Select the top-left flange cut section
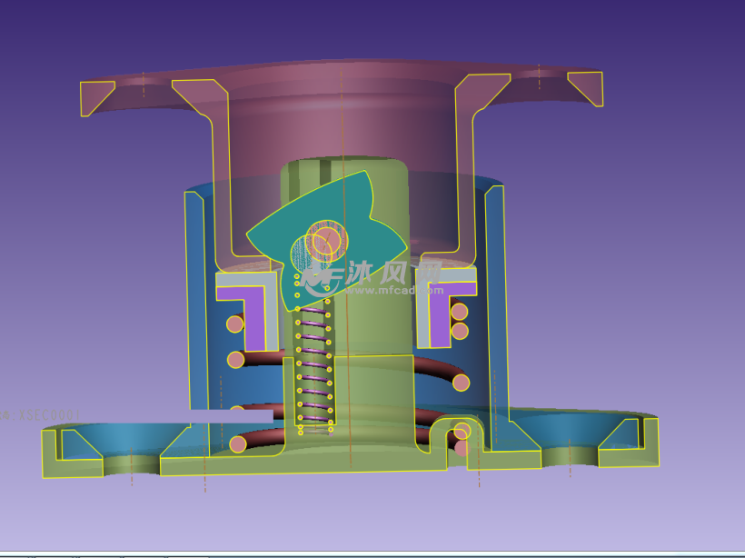Screen dimensions: 745x558 click(x=95, y=95)
